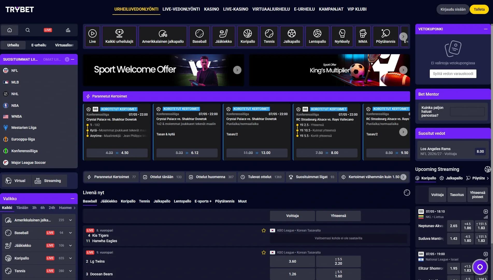The height and width of the screenshot is (280, 493).
Task: Expand the Tennis row chevron
Action: [70, 271]
